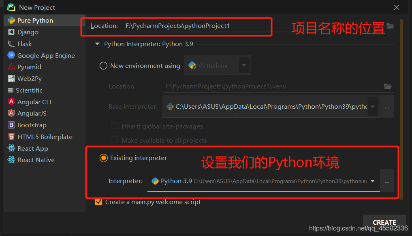The height and width of the screenshot is (236, 412).
Task: Click ellipsis button next to Base interpreter
Action: coord(387,107)
